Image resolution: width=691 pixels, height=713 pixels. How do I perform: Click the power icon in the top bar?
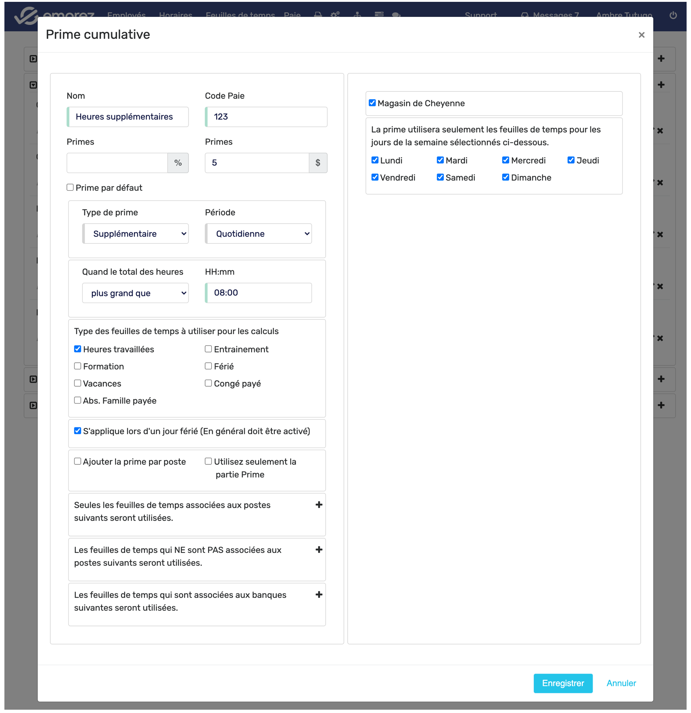[673, 15]
